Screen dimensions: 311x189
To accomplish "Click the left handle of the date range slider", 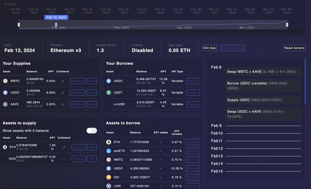I will coord(19,25).
